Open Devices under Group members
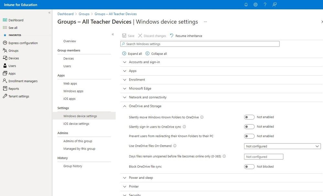The image size is (323, 196). (69, 58)
